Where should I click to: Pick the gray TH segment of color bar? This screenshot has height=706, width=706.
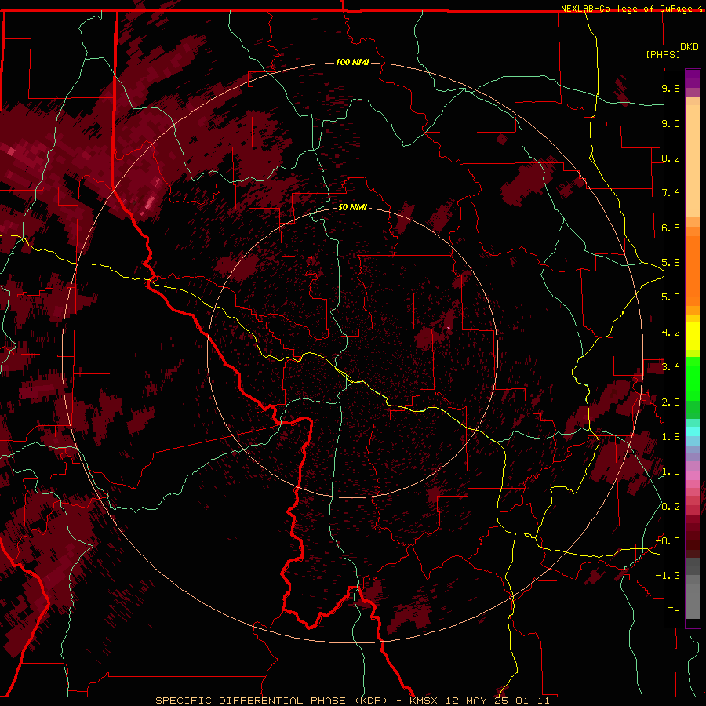(693, 602)
